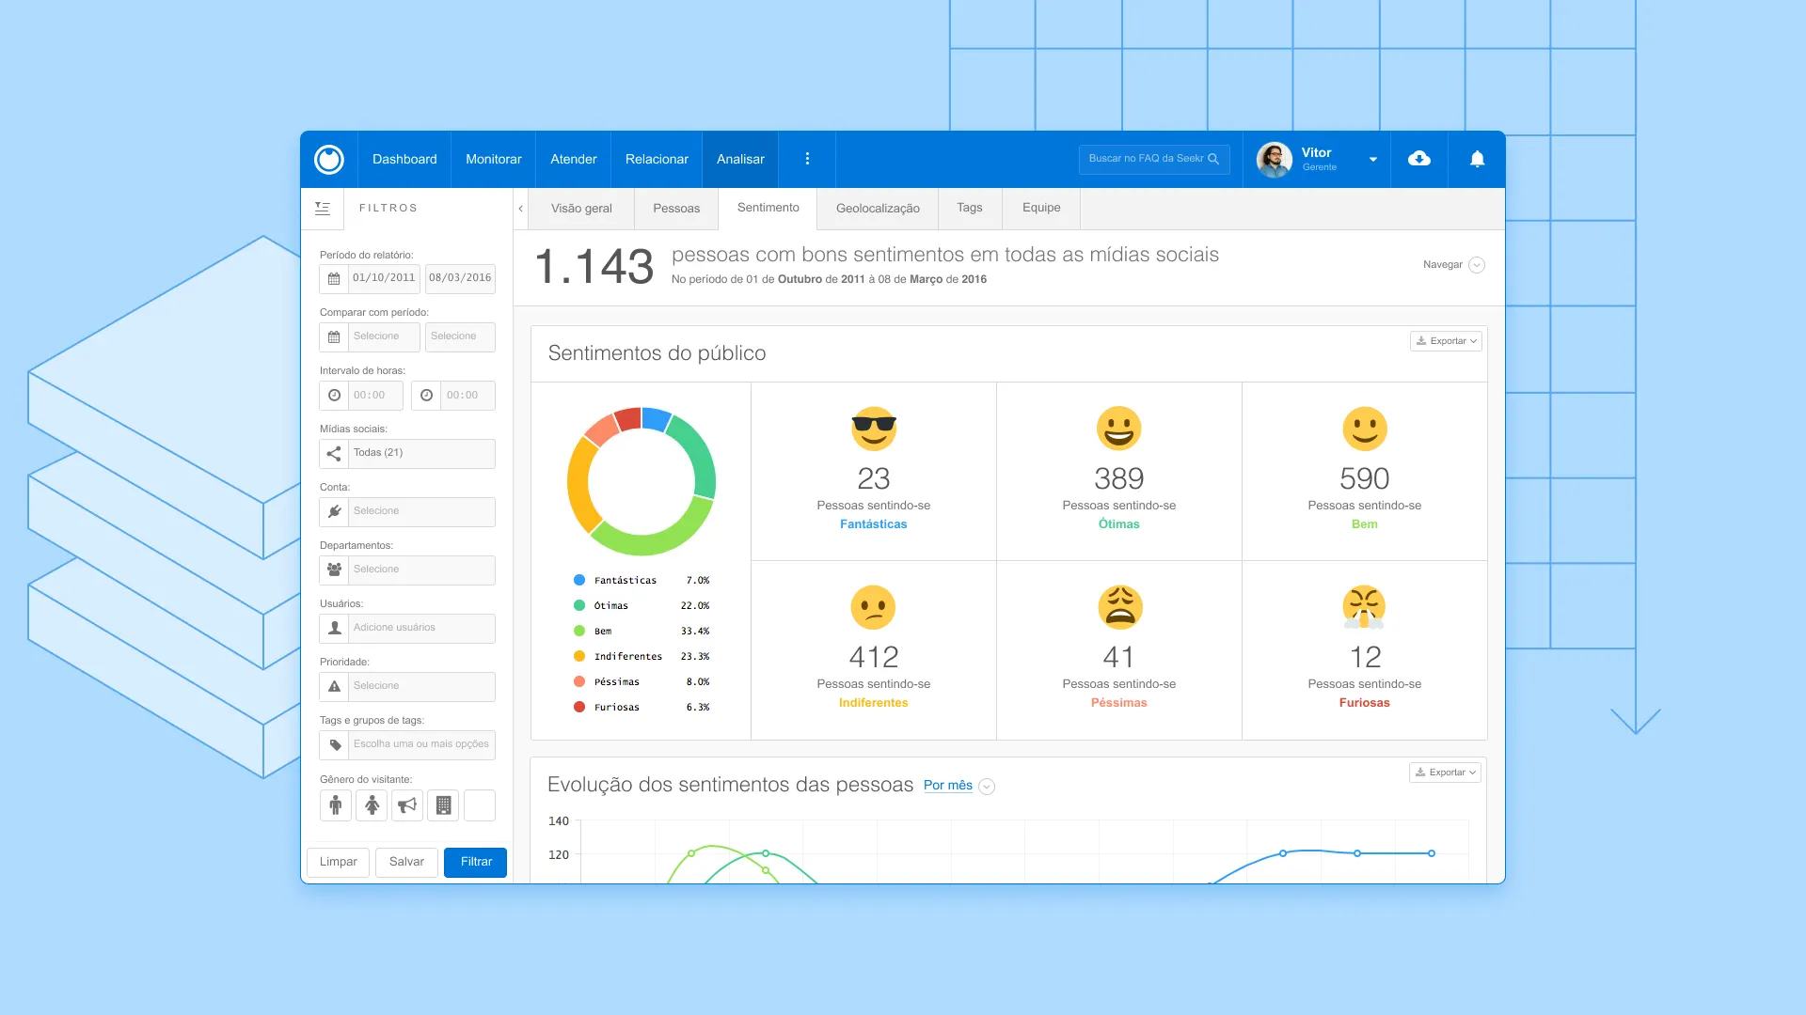Viewport: 1806px width, 1015px height.
Task: Toggle the female gender filter
Action: (372, 805)
